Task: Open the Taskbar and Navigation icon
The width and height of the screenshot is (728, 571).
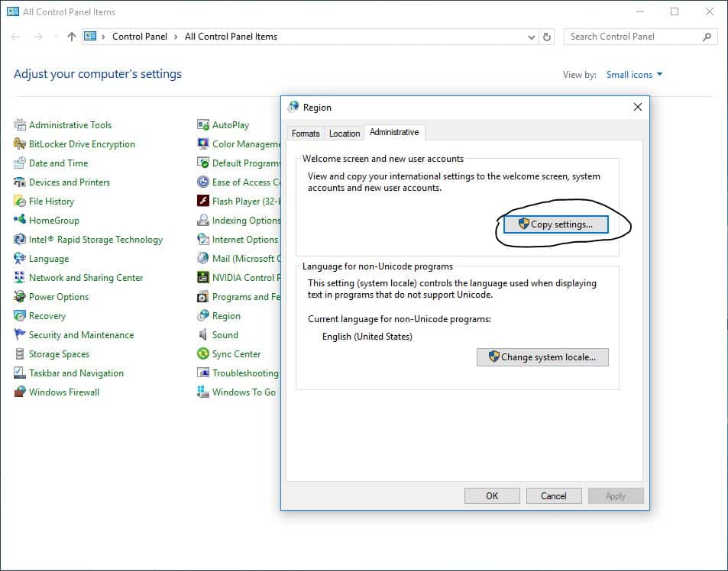Action: (x=20, y=373)
